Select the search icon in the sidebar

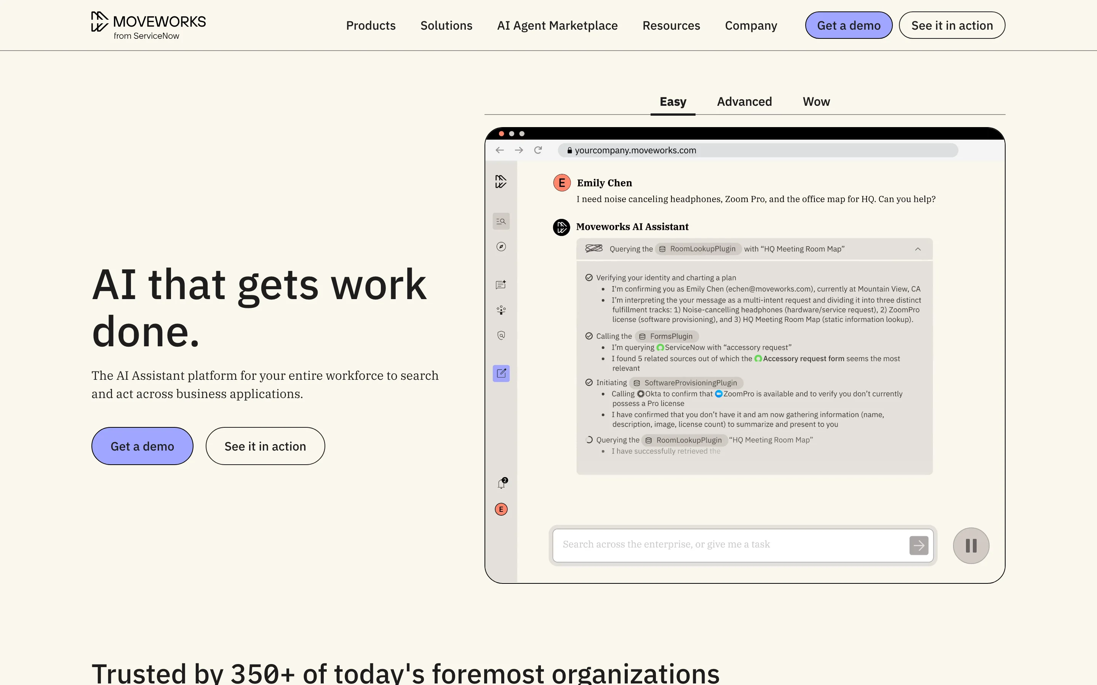point(501,221)
